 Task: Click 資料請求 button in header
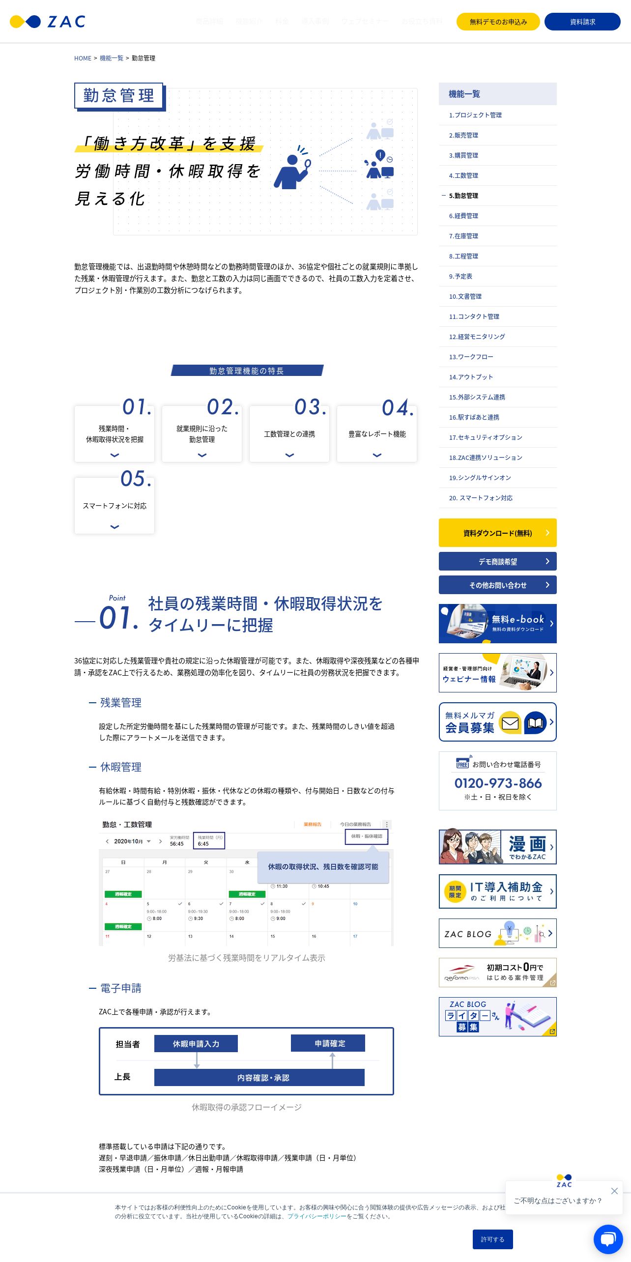pos(582,22)
